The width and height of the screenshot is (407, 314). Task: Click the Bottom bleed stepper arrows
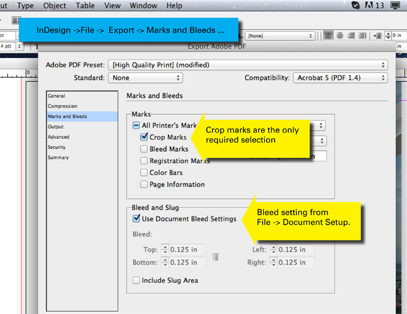coord(165,263)
